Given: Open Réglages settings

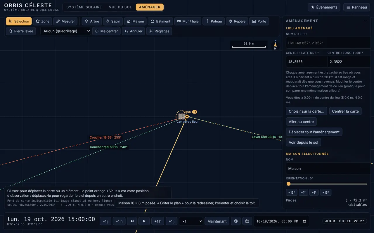Looking at the screenshot, I should [x=159, y=31].
